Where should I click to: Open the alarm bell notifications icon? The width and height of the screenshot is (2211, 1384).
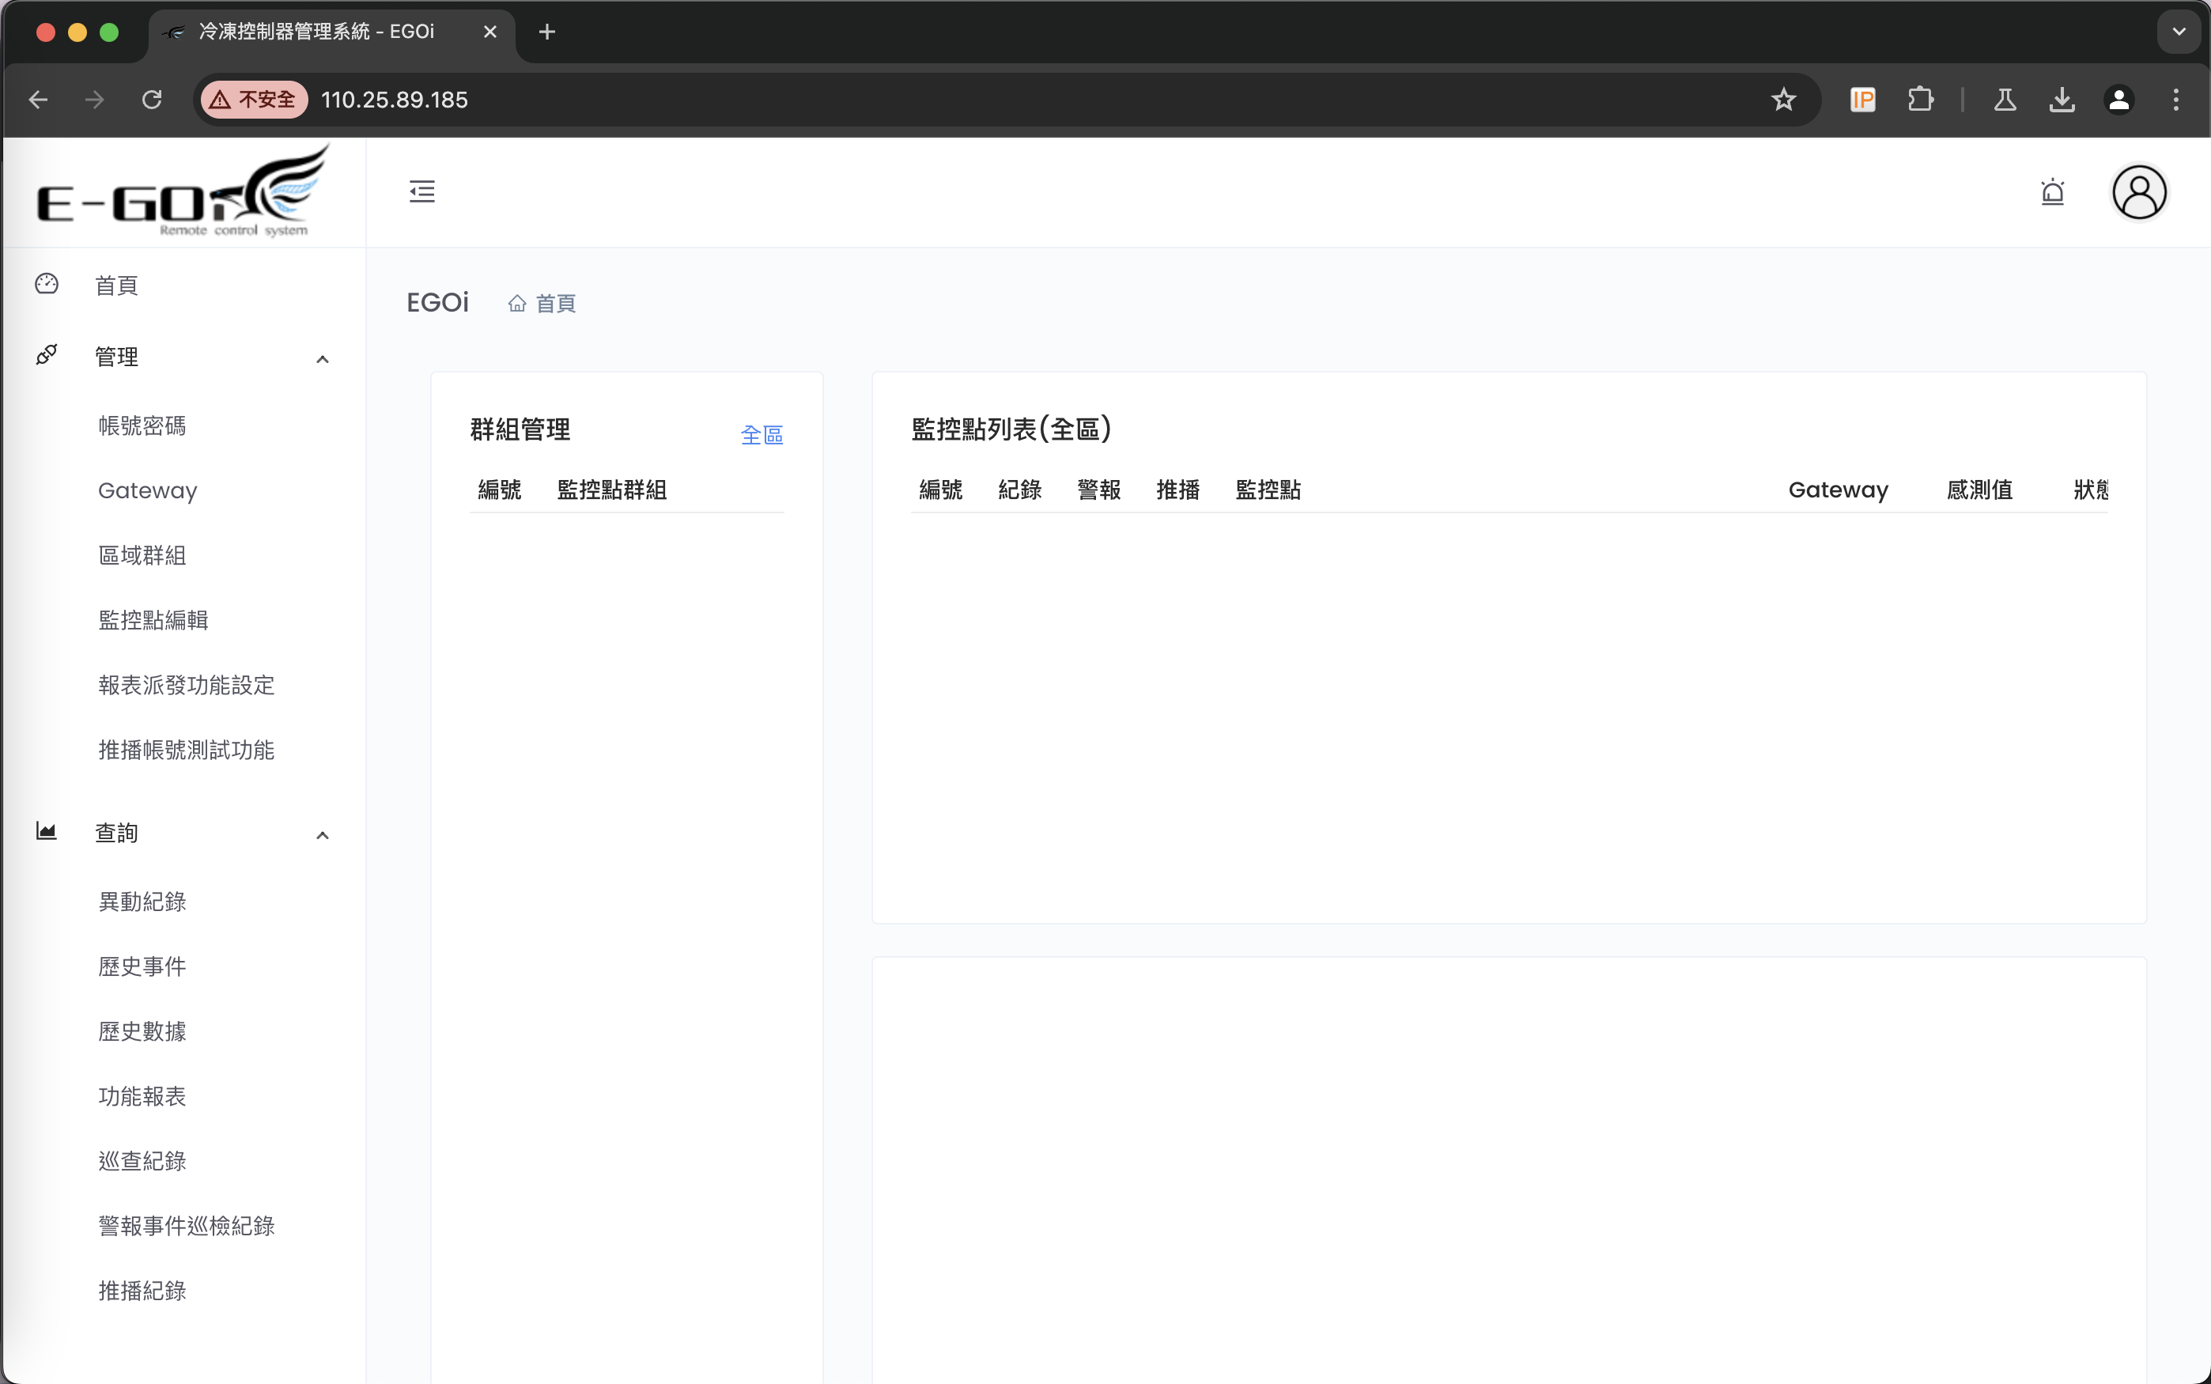coord(2053,192)
